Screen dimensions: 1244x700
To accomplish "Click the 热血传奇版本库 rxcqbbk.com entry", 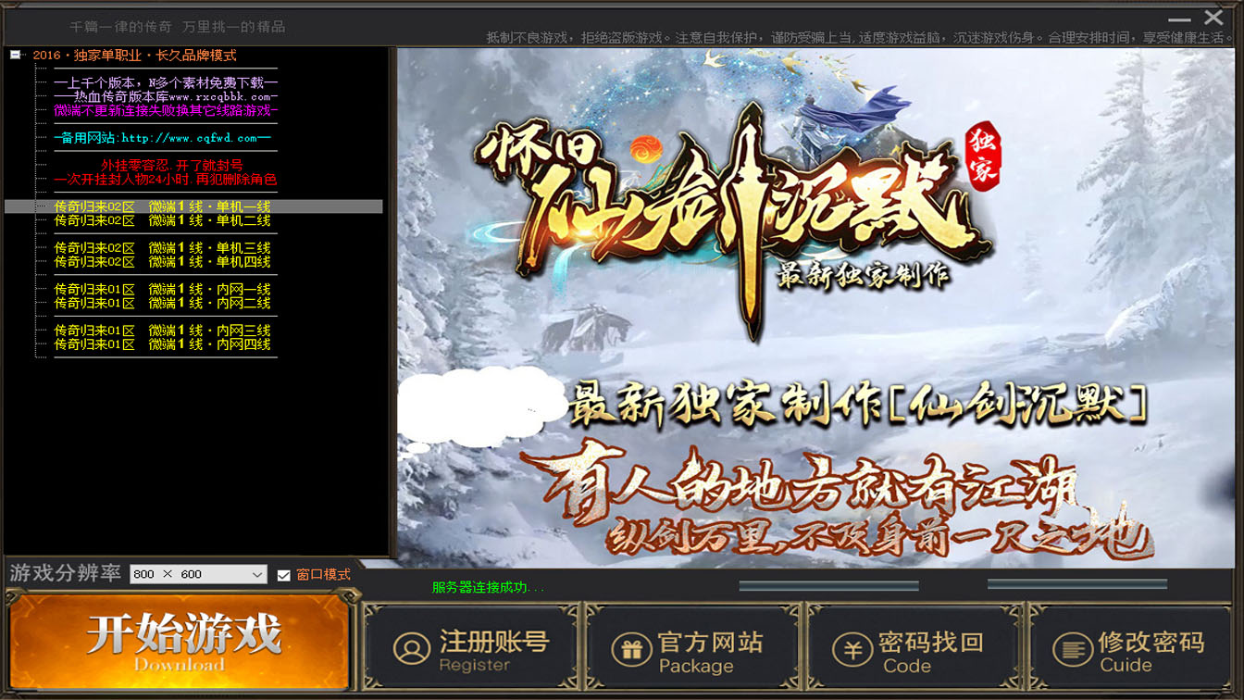I will [165, 96].
